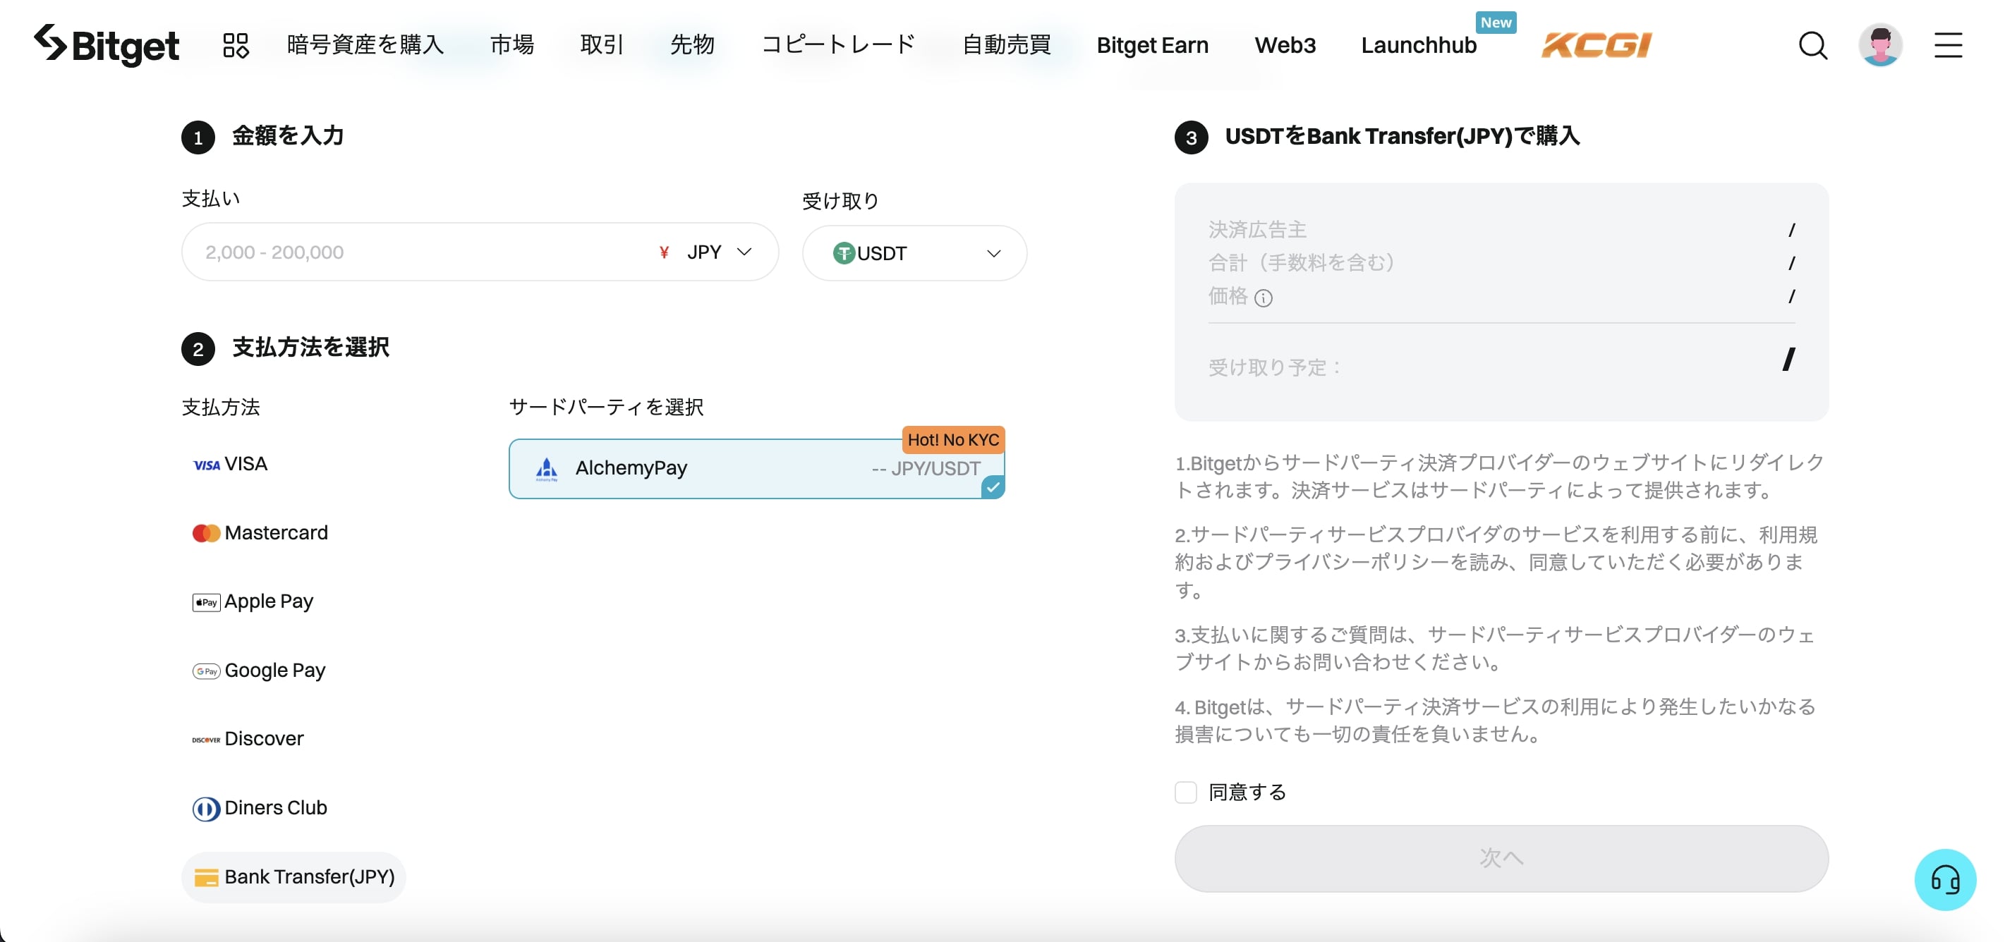Open the user profile avatar
This screenshot has height=942, width=2005.
click(1880, 45)
